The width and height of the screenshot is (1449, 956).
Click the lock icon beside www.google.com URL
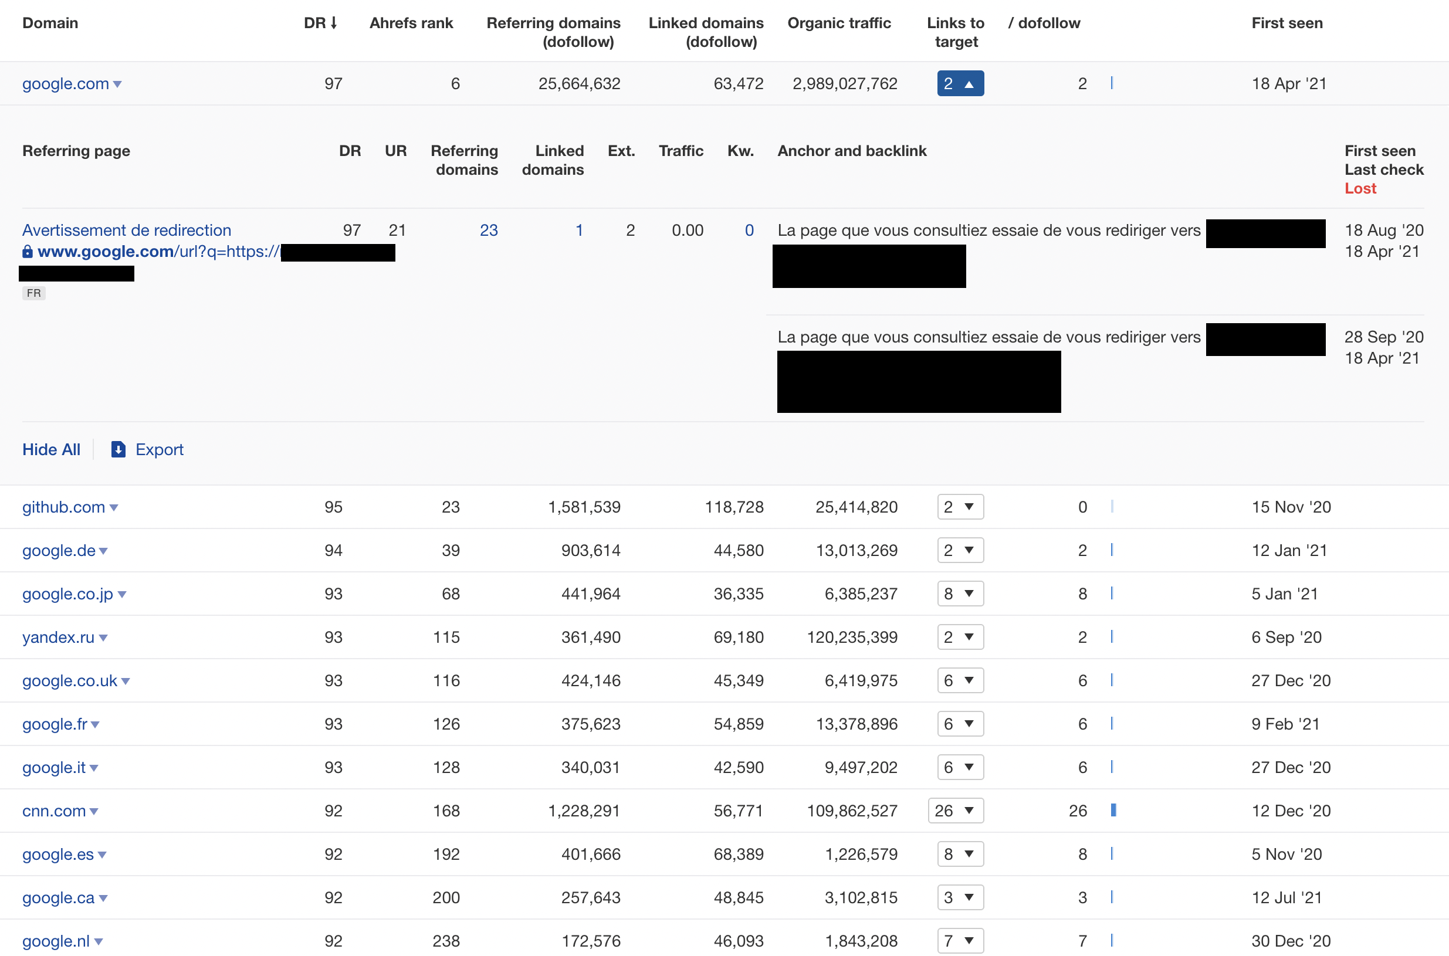pyautogui.click(x=28, y=251)
